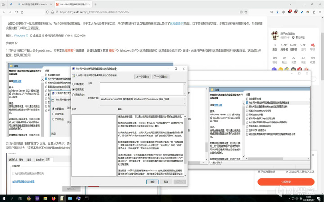
Task: Select the 计算机名 tab in the lower screenshot
Action: (x=13, y=160)
